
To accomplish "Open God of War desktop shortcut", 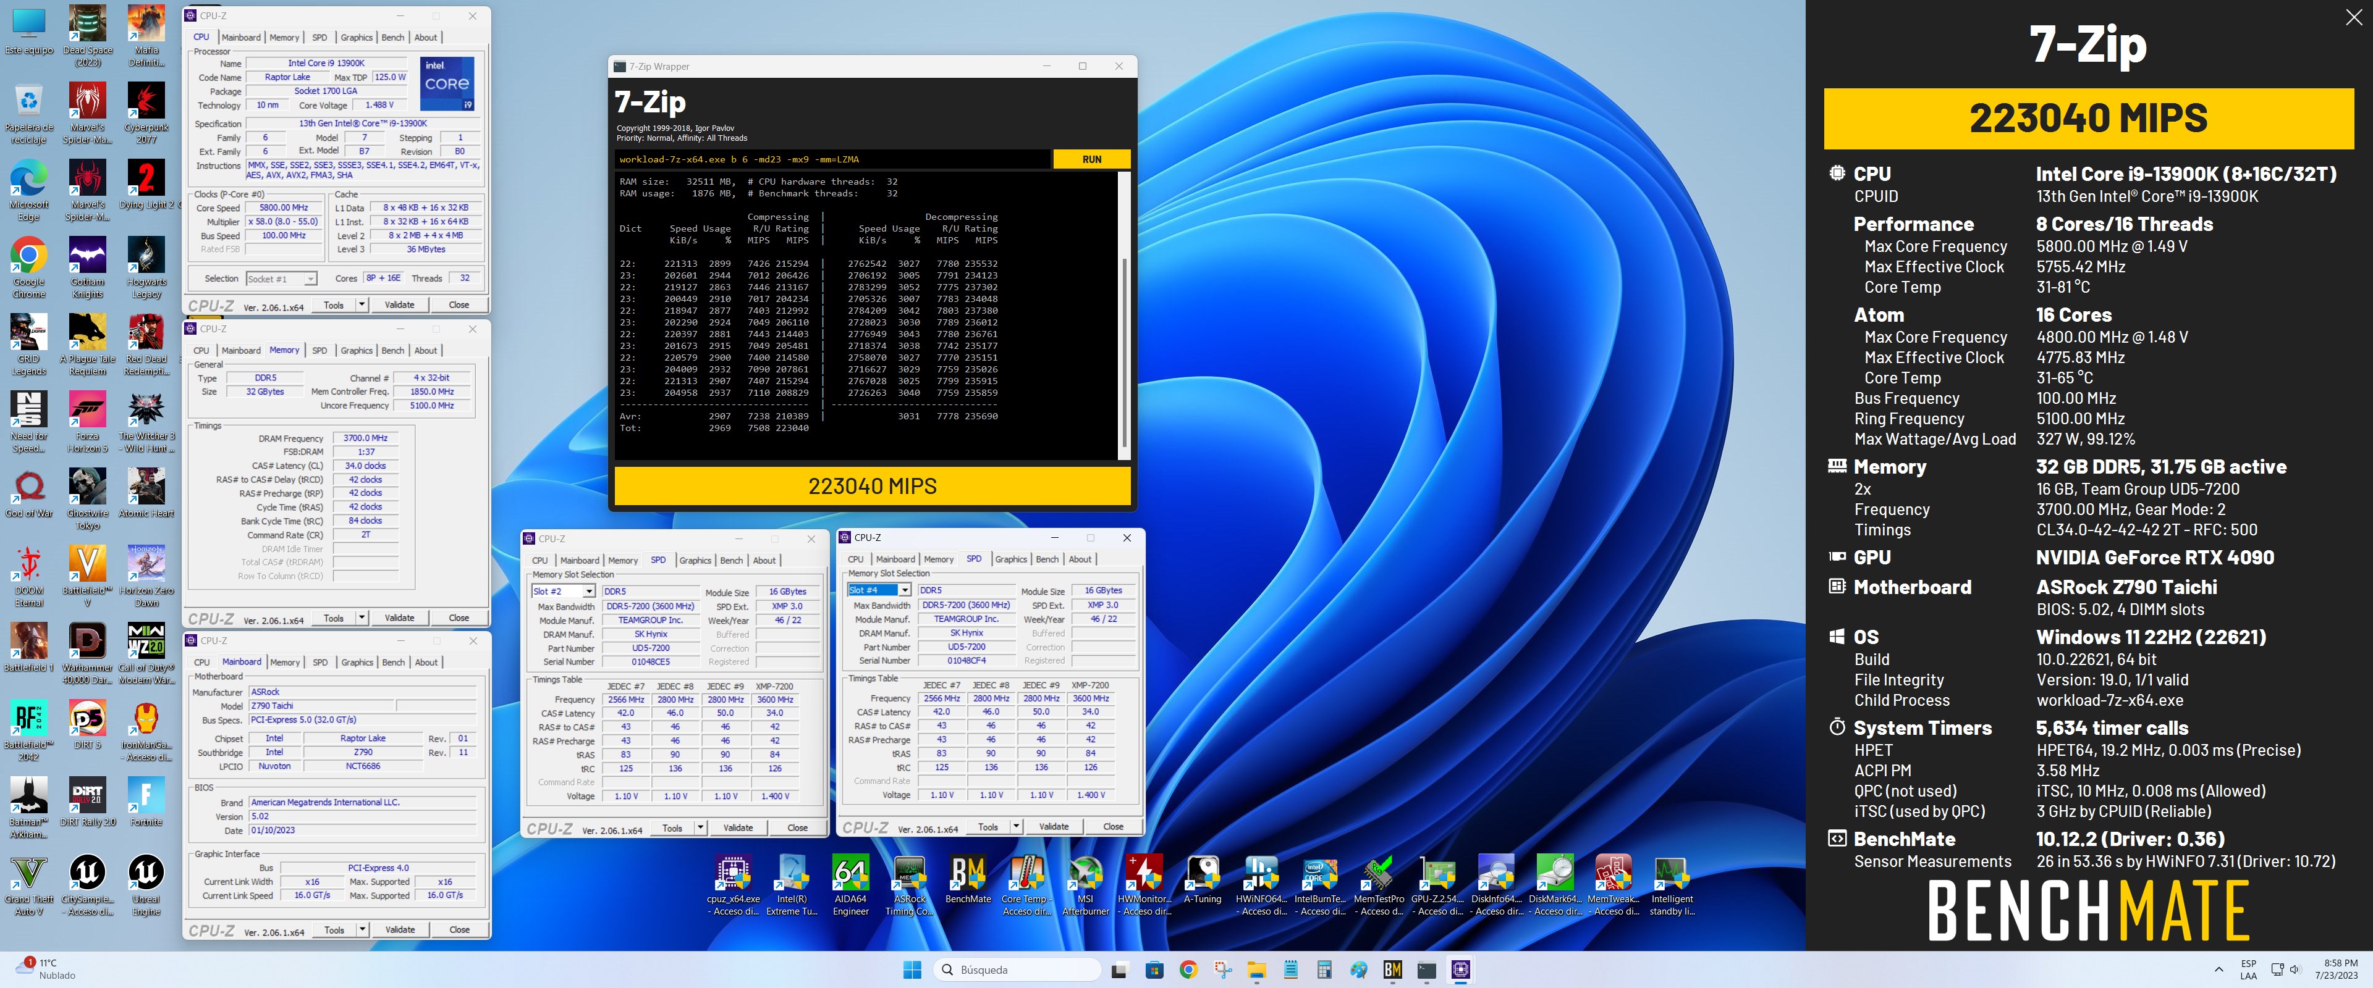I will point(28,493).
